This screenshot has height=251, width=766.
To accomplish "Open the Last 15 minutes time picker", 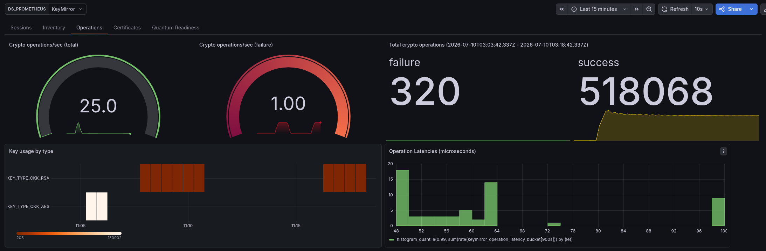I will coord(599,9).
